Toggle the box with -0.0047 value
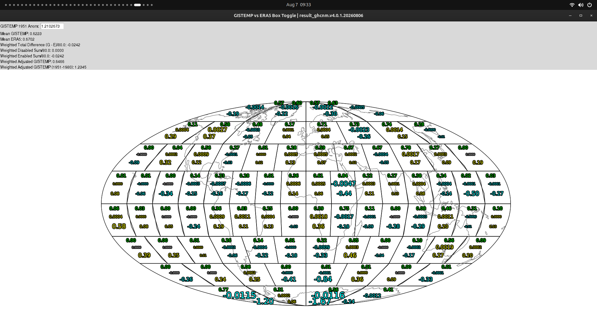Screen dimensions: 597x335 343,184
